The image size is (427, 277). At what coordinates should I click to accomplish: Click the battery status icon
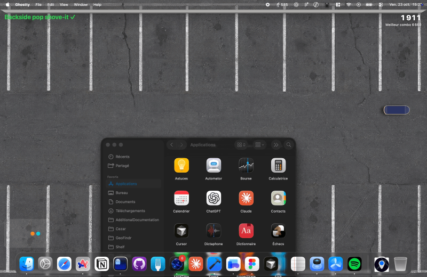369,4
